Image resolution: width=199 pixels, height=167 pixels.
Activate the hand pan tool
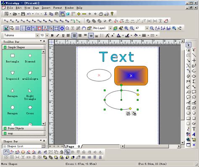coord(84,28)
